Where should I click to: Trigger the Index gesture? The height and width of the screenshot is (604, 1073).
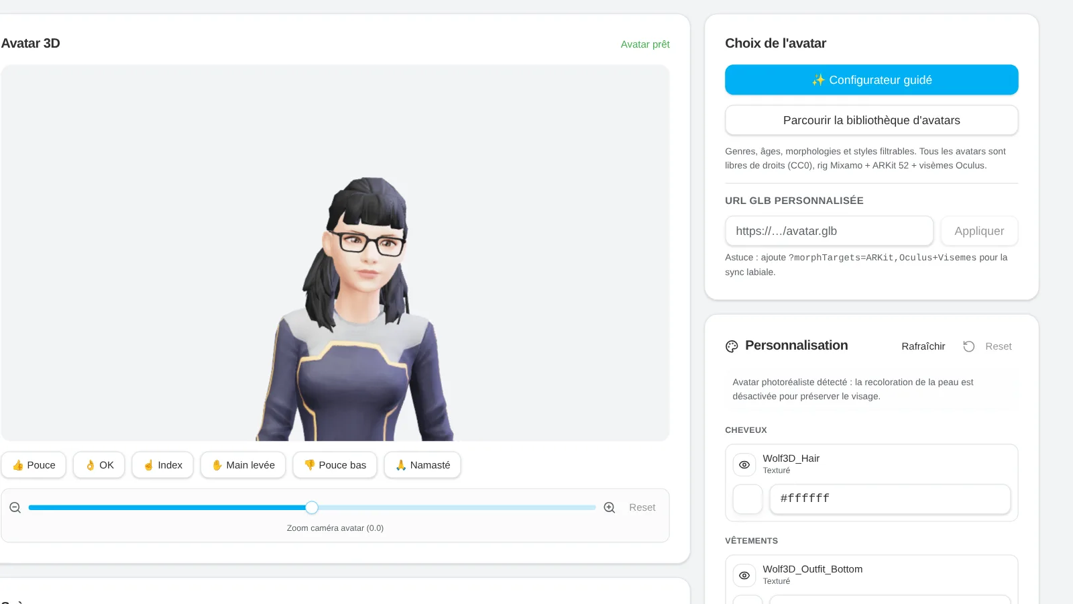coord(163,465)
